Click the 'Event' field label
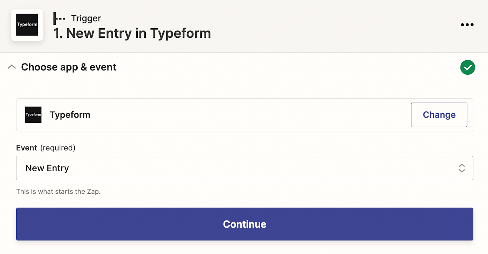 click(x=26, y=148)
